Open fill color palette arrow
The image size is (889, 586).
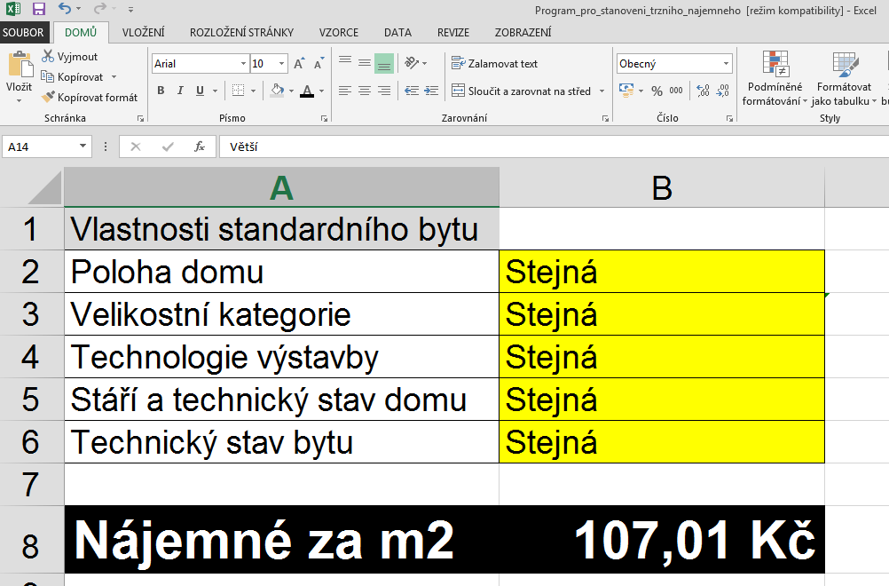click(x=291, y=91)
